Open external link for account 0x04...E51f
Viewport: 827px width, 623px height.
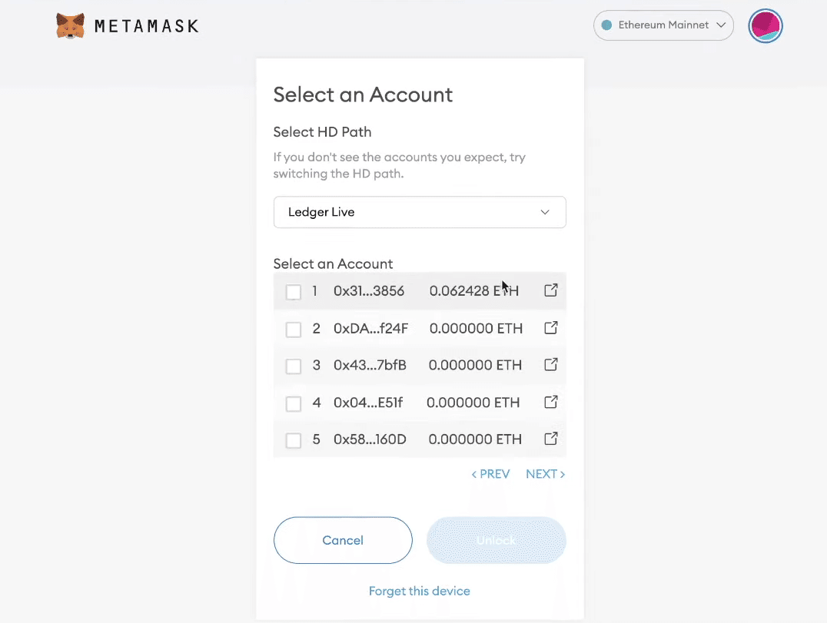[x=550, y=402]
